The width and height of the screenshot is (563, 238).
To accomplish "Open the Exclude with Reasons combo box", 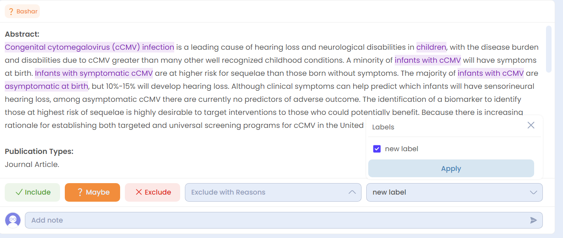I will point(273,192).
